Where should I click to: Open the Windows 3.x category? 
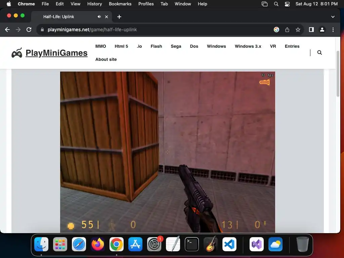click(x=248, y=46)
